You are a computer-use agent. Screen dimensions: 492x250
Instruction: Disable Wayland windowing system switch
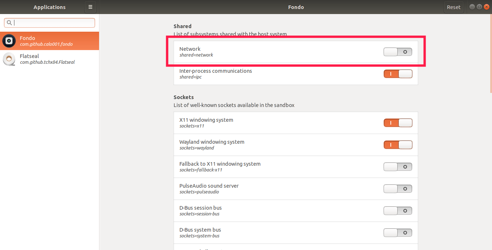398,145
